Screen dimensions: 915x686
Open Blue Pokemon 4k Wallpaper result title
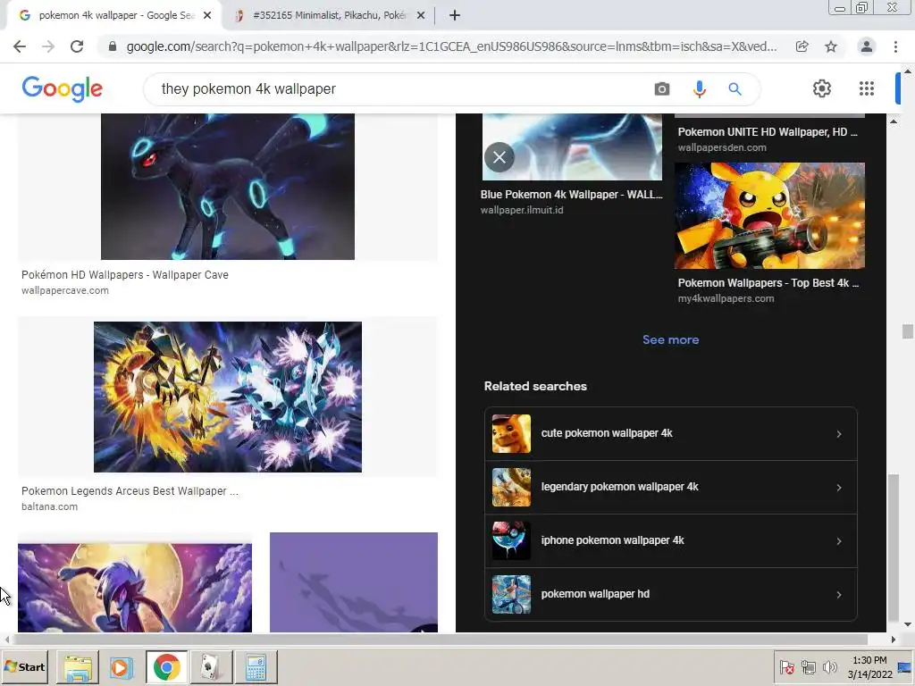click(x=571, y=195)
